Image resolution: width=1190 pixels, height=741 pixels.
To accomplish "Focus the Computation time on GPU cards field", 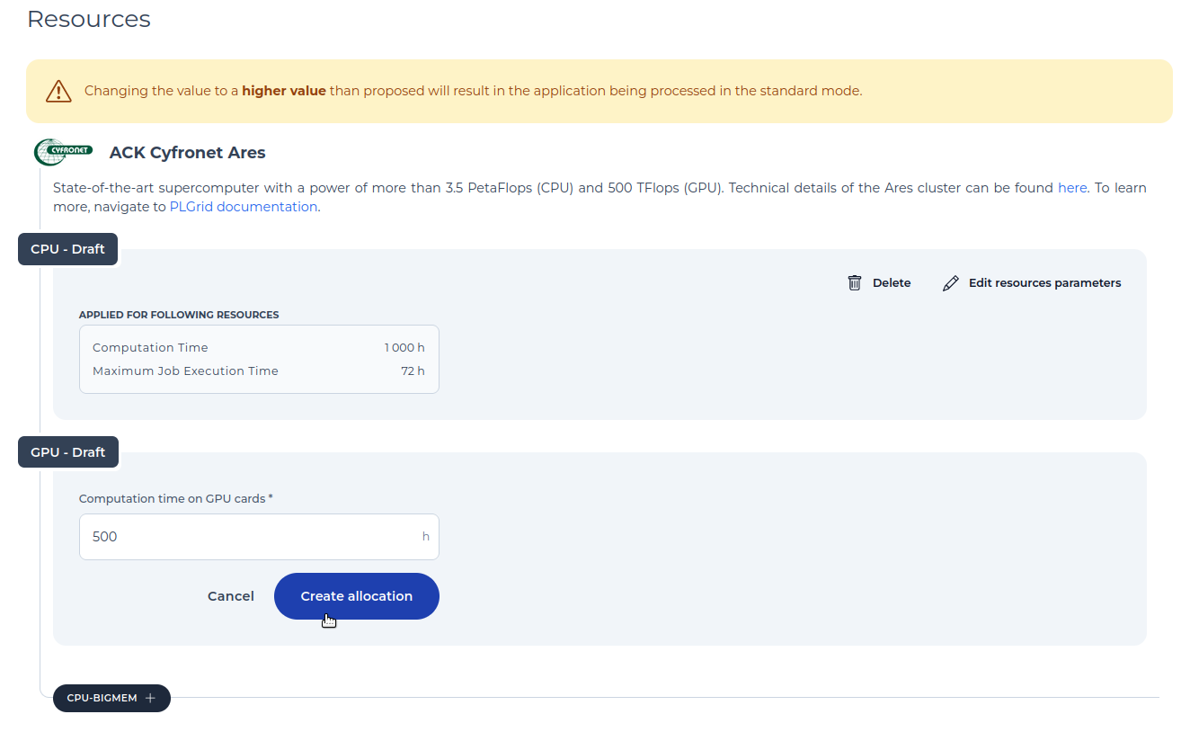I will pyautogui.click(x=259, y=537).
